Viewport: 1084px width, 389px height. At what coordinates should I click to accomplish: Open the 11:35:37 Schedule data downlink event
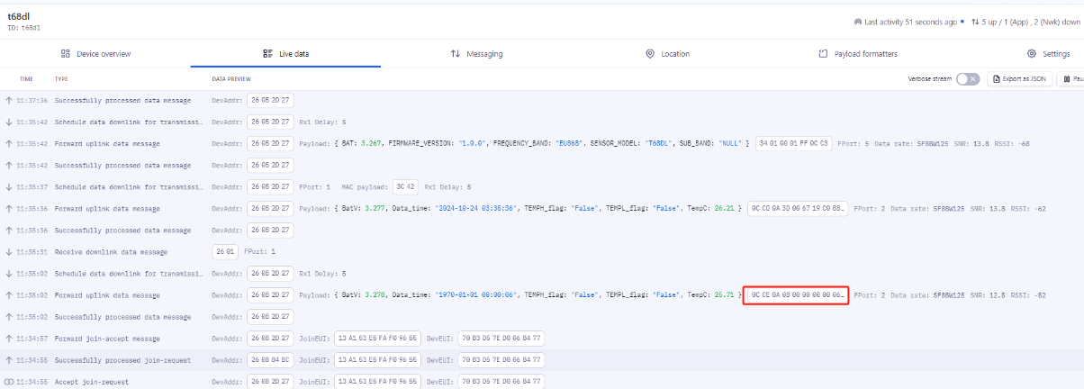(x=542, y=187)
